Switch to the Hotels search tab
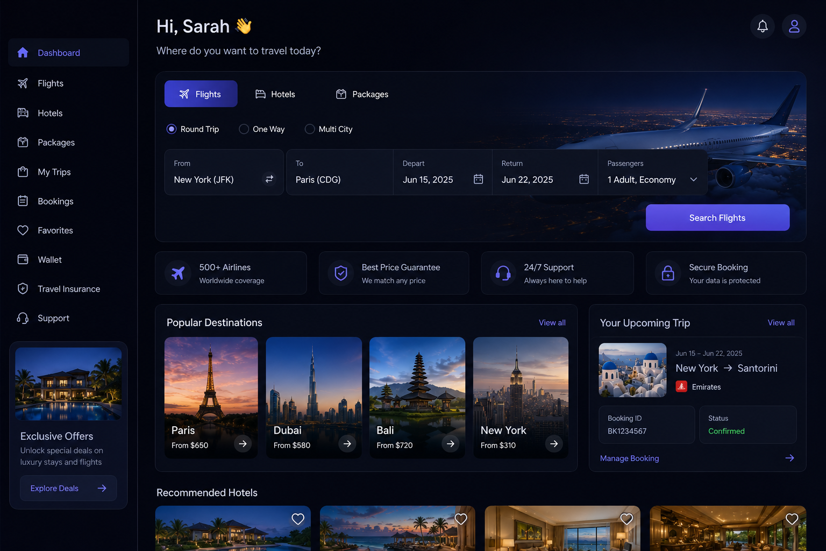The image size is (826, 551). click(275, 94)
